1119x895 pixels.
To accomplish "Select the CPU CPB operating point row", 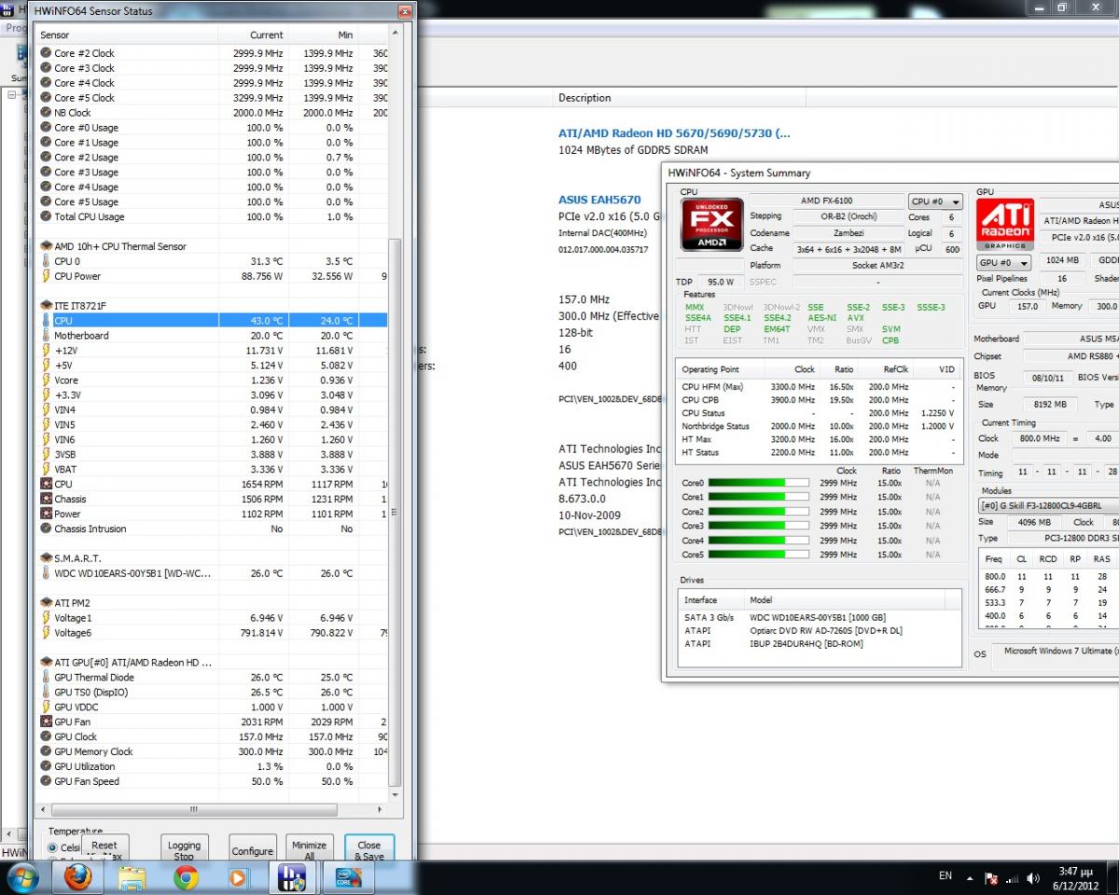I will [818, 400].
